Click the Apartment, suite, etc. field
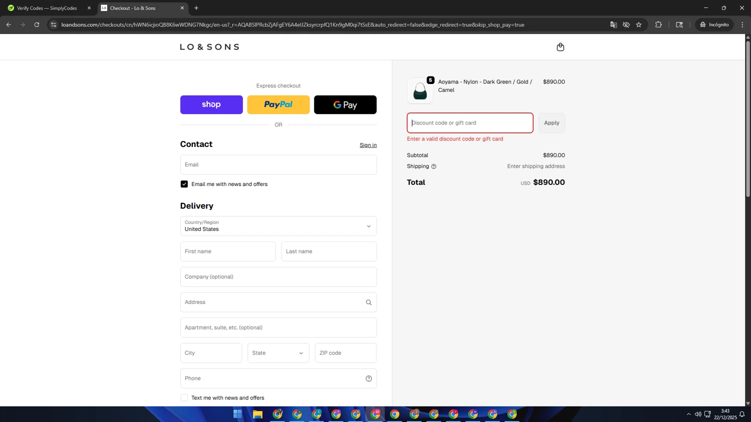751x422 pixels. [x=278, y=327]
